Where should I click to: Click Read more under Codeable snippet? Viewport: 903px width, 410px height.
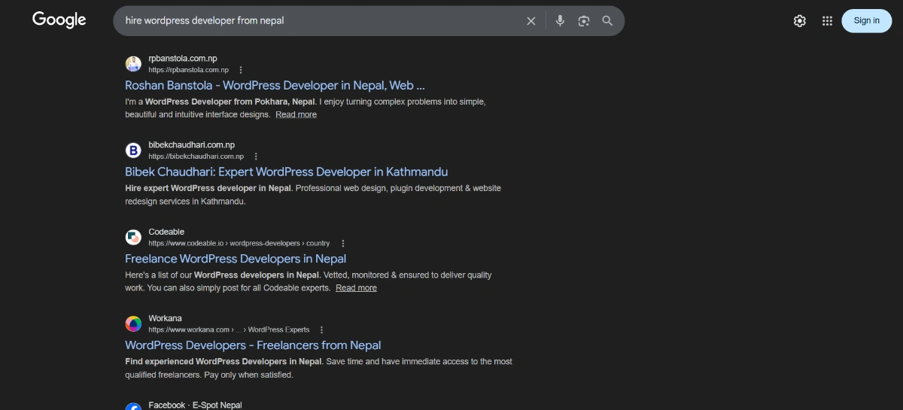pyautogui.click(x=356, y=288)
